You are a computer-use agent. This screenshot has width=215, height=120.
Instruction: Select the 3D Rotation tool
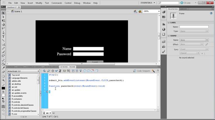3,24
